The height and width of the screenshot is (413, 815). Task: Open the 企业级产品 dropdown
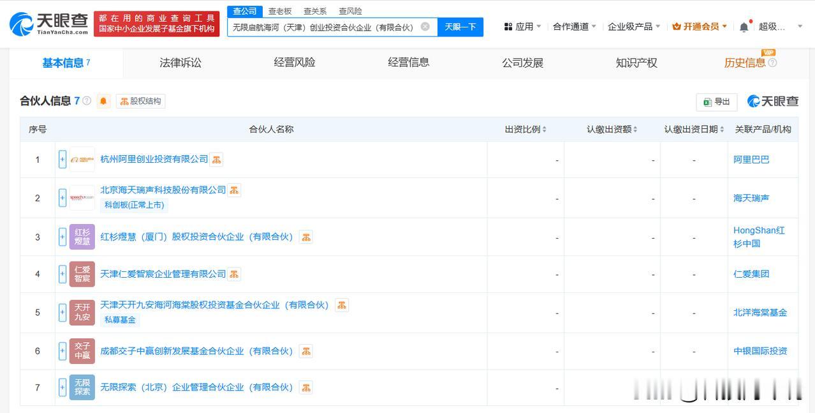634,27
